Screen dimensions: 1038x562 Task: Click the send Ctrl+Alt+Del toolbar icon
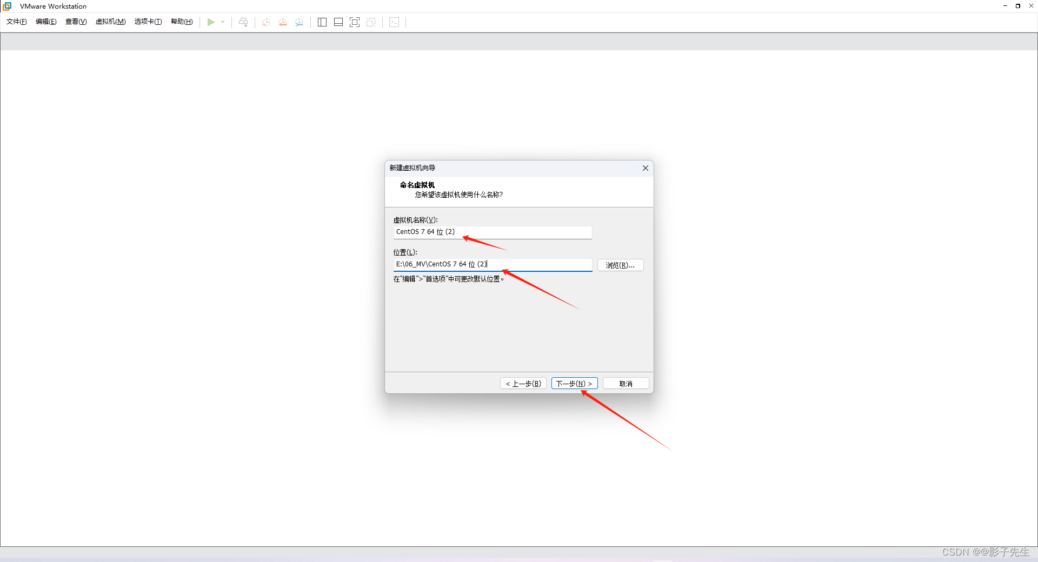tap(243, 22)
